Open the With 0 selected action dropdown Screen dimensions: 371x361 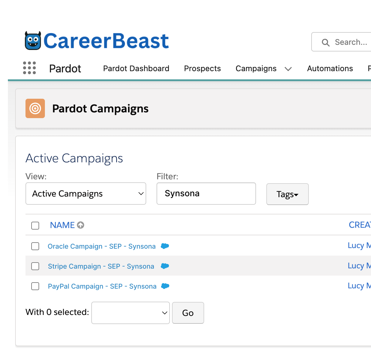pyautogui.click(x=130, y=313)
